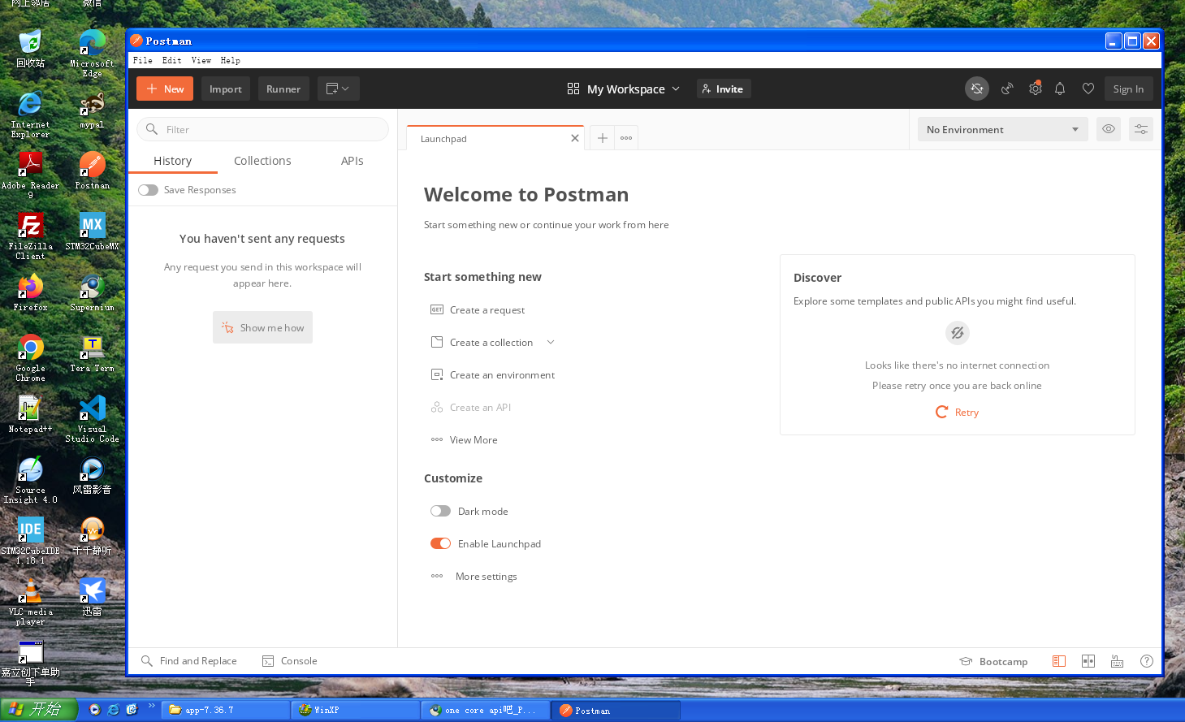Open the new window icon button
This screenshot has height=722, width=1185.
[x=339, y=89]
